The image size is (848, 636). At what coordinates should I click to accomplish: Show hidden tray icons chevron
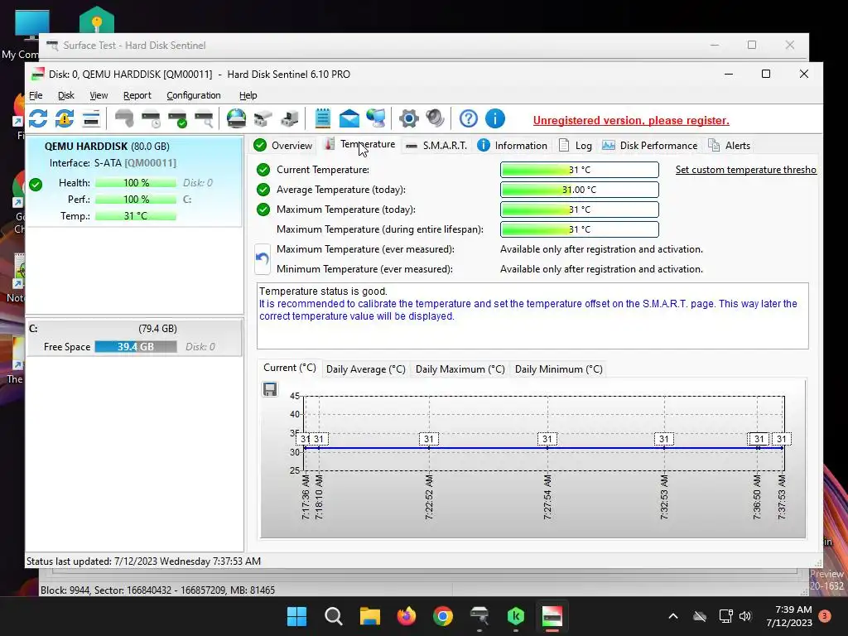pos(673,616)
